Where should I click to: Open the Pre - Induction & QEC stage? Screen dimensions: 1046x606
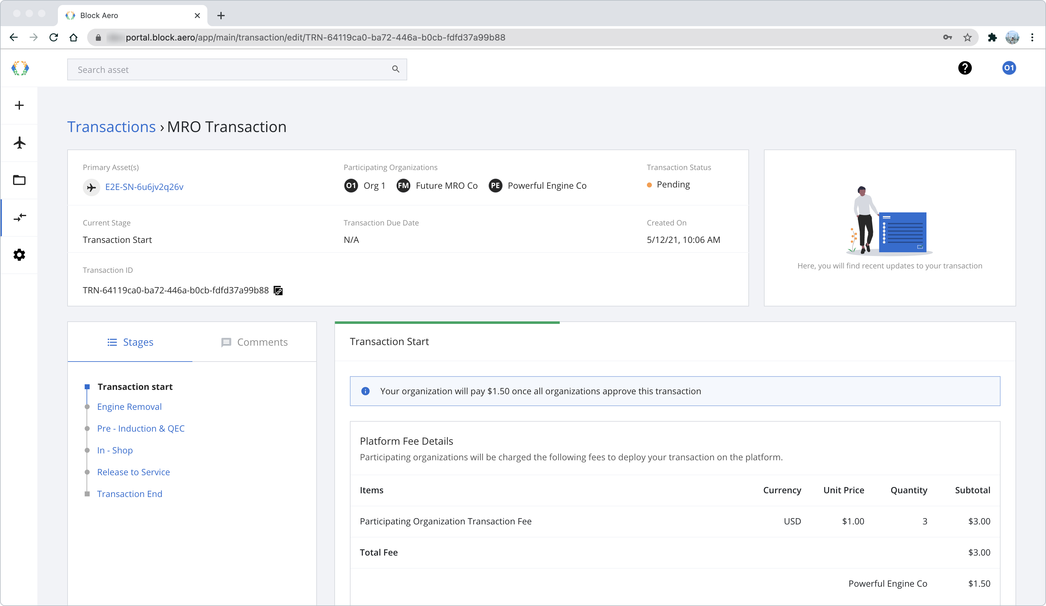(141, 429)
